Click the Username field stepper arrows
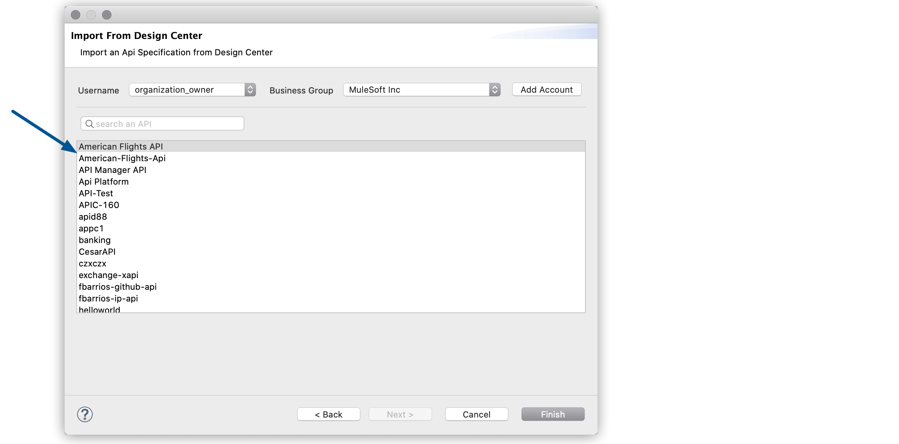The width and height of the screenshot is (899, 444). (250, 90)
